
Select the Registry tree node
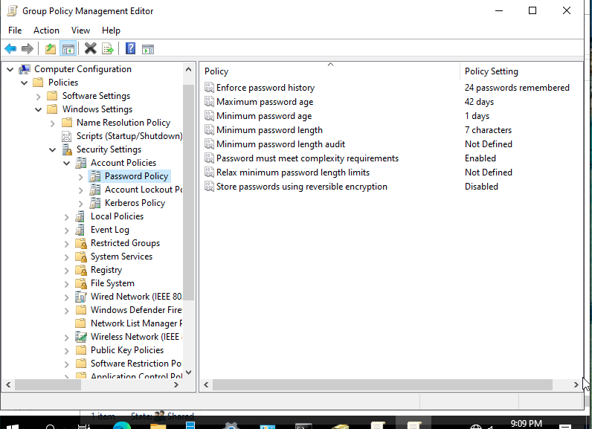(106, 270)
